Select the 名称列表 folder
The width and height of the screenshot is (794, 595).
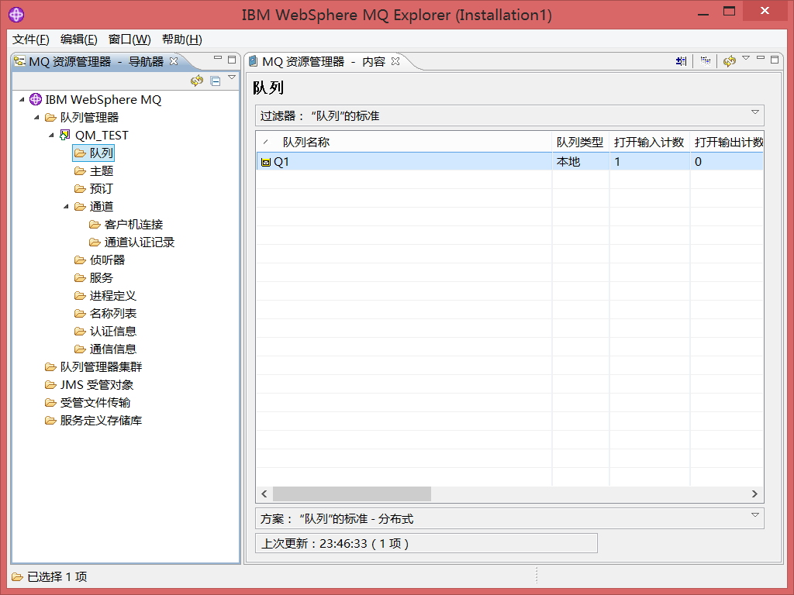pyautogui.click(x=105, y=313)
